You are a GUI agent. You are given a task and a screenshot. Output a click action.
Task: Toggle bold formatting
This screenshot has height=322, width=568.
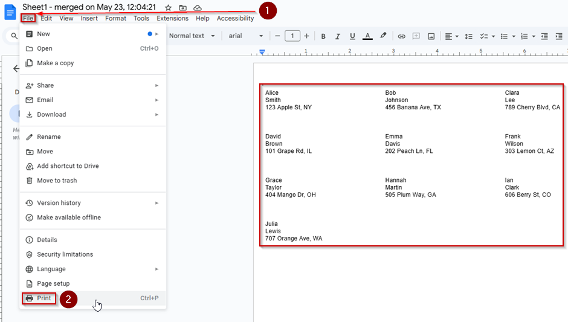[x=323, y=36]
